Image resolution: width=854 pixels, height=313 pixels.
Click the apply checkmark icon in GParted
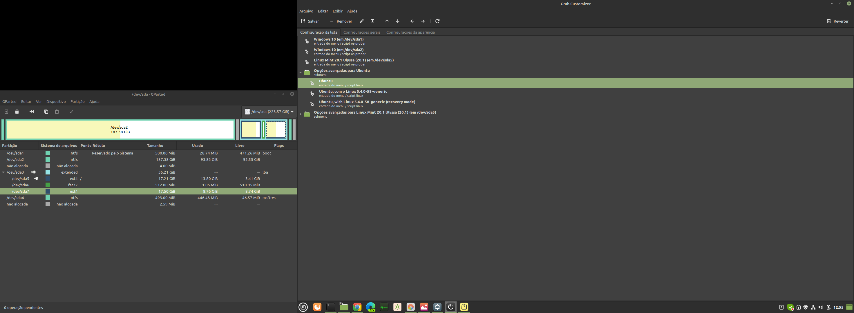pos(71,112)
